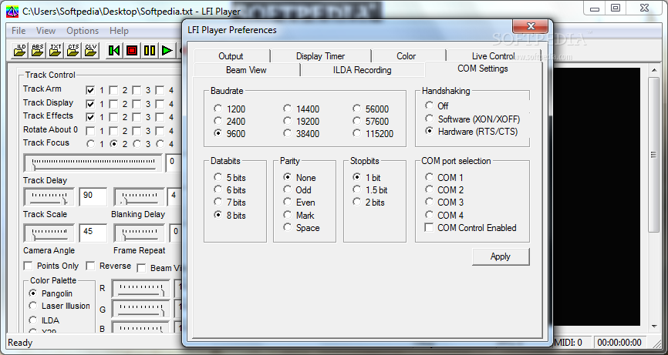The height and width of the screenshot is (355, 668).
Task: Select 6 bits databits
Action: pyautogui.click(x=230, y=189)
